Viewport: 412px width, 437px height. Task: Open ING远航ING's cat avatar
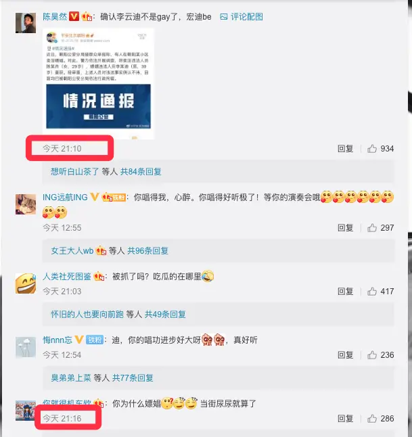point(26,204)
